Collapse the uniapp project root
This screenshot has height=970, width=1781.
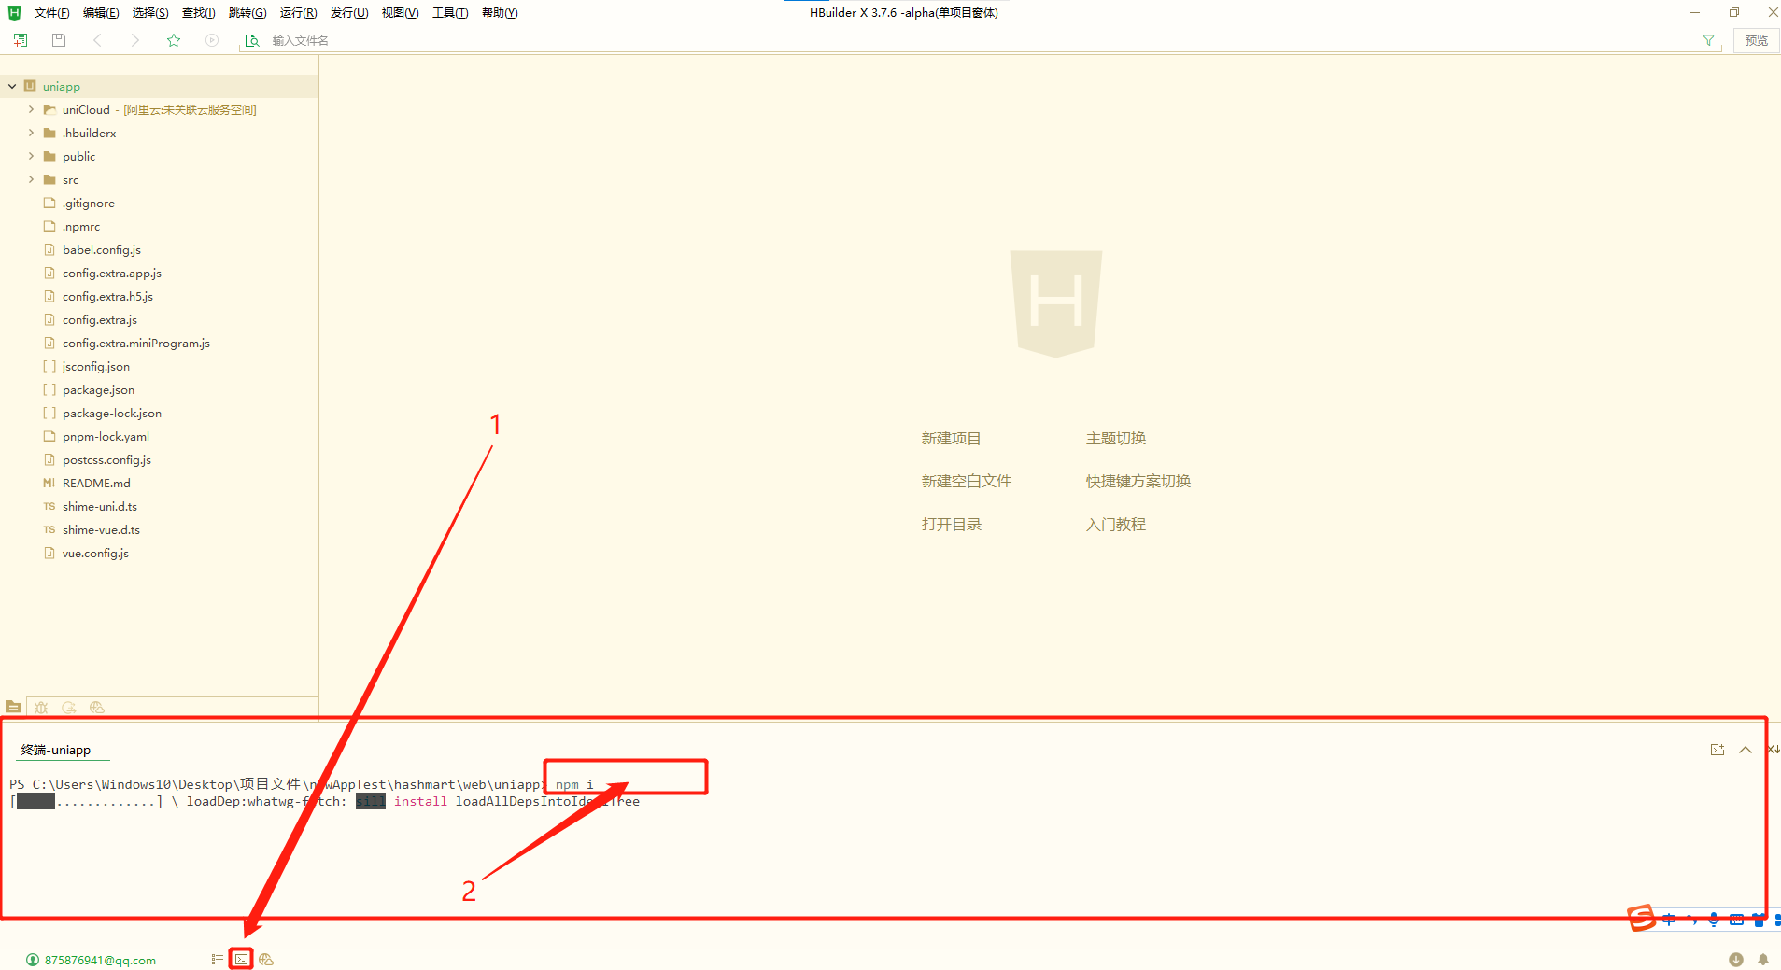12,86
